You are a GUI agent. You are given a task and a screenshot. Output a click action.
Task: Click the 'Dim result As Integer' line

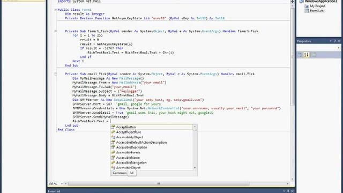point(85,14)
